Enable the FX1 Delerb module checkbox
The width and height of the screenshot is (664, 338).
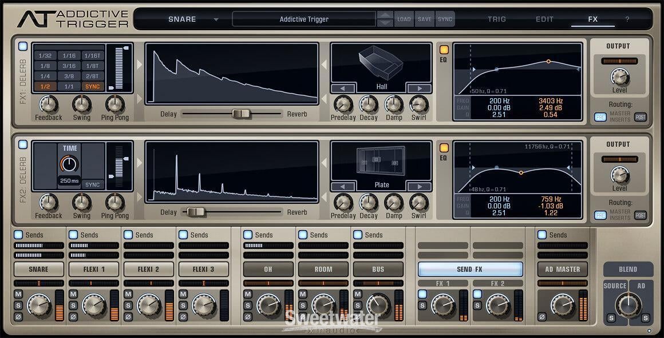tap(23, 46)
